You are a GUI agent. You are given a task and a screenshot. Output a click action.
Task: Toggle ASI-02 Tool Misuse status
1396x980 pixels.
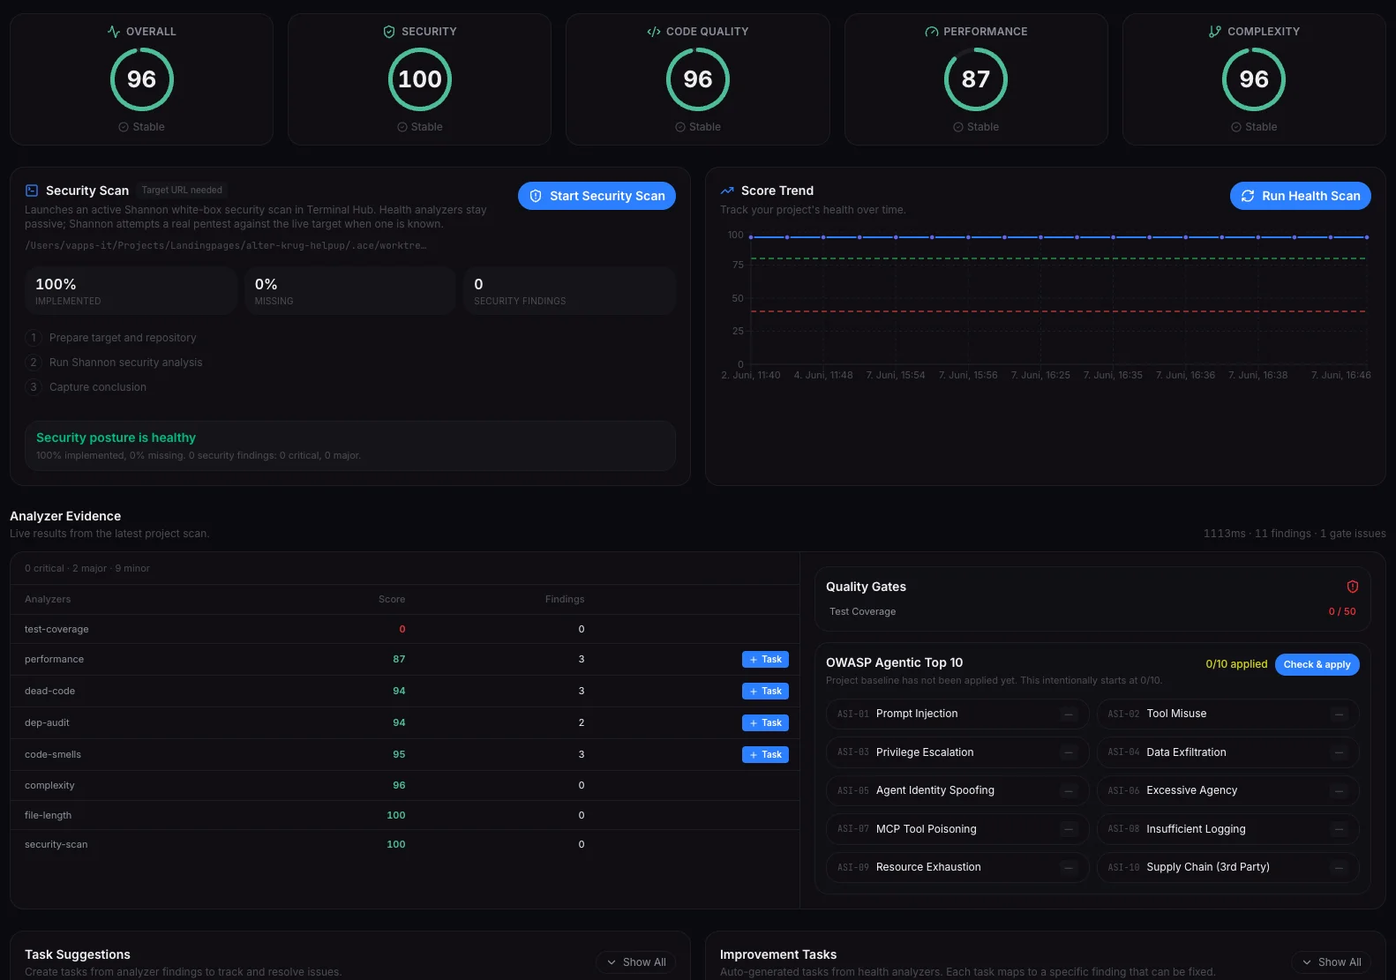1340,714
